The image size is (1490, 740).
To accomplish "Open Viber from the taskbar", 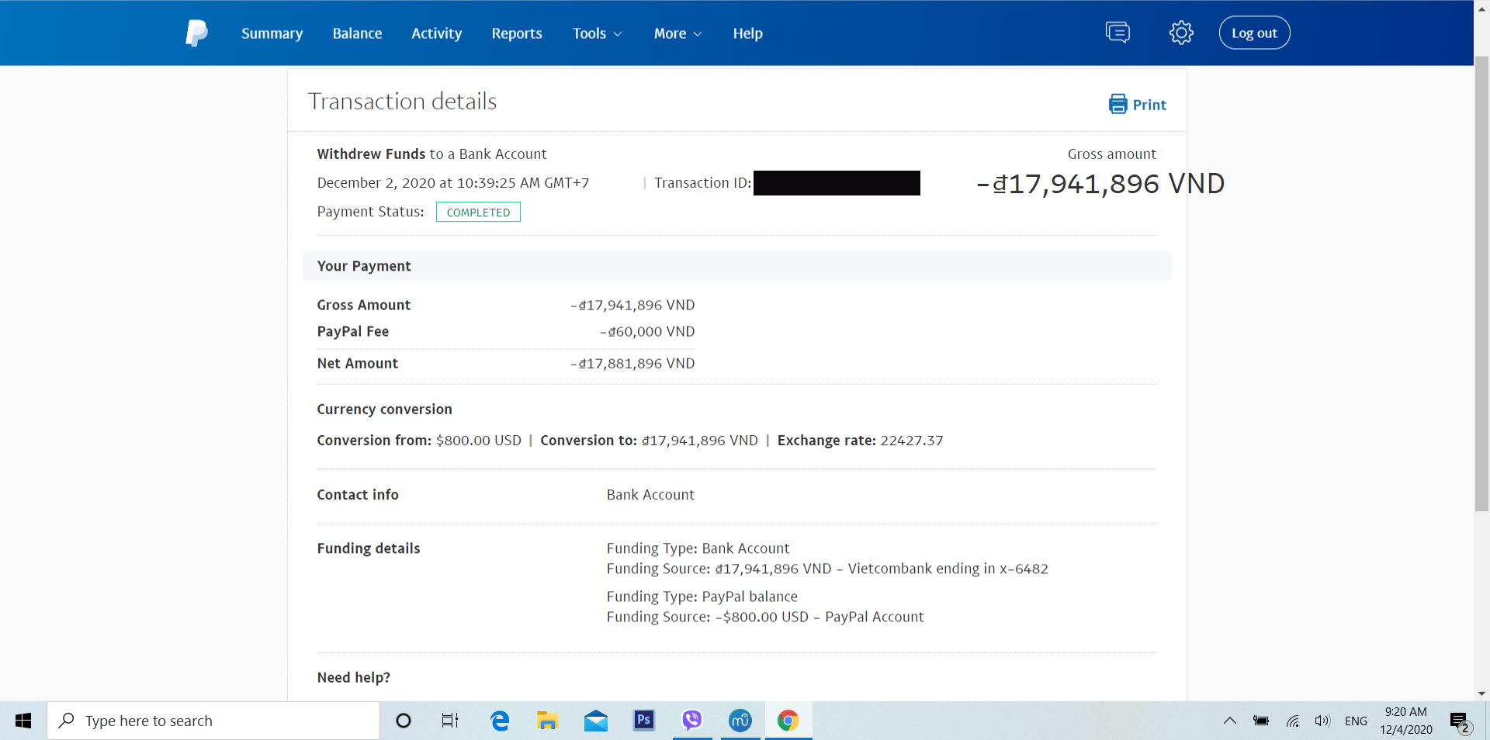I will tap(691, 721).
